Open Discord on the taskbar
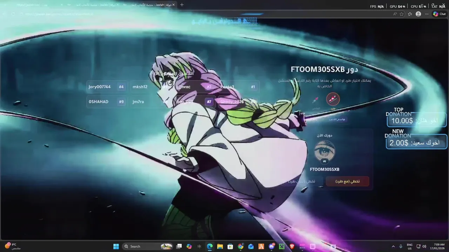This screenshot has height=252, width=449. point(272,246)
